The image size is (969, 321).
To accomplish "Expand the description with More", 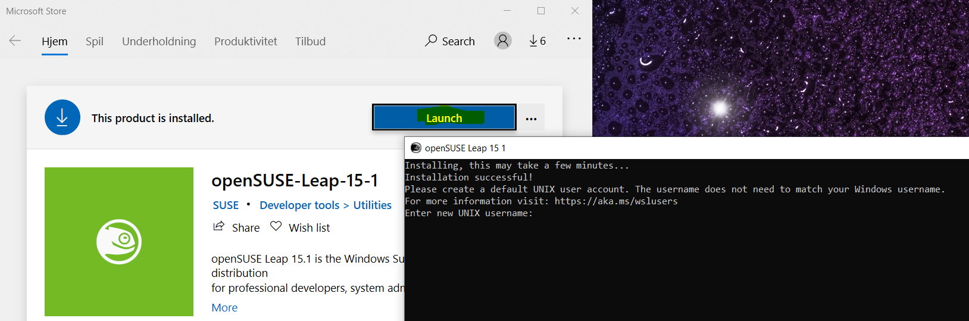I will pyautogui.click(x=224, y=307).
